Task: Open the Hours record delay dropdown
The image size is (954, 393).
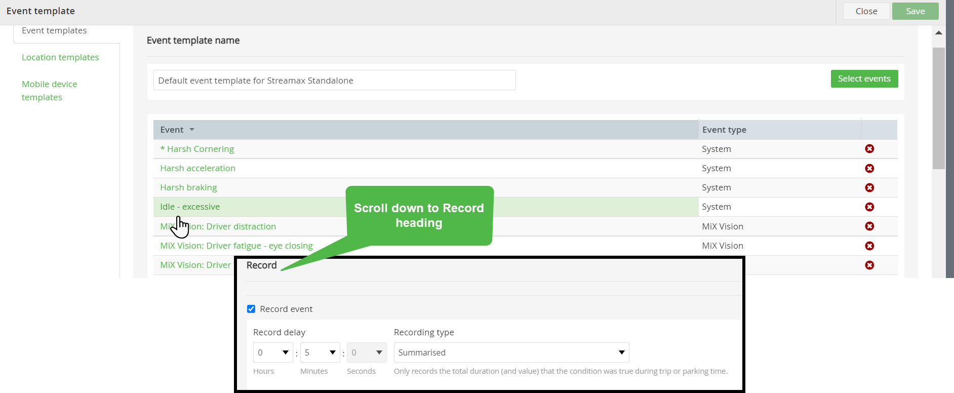Action: [273, 352]
